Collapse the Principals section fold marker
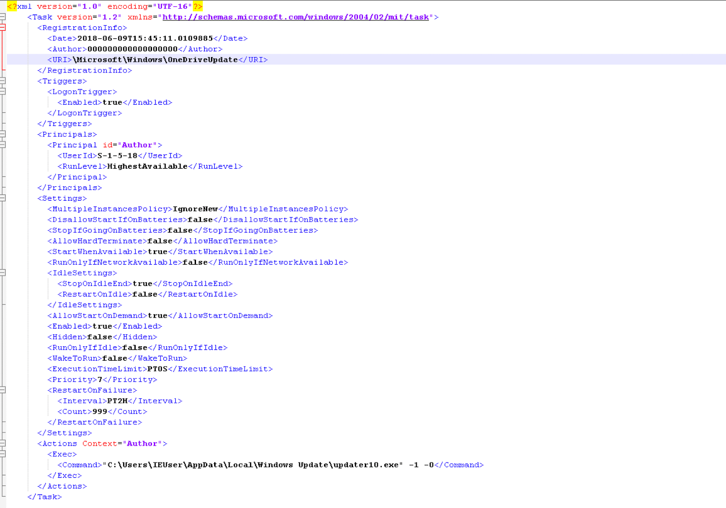 point(2,134)
